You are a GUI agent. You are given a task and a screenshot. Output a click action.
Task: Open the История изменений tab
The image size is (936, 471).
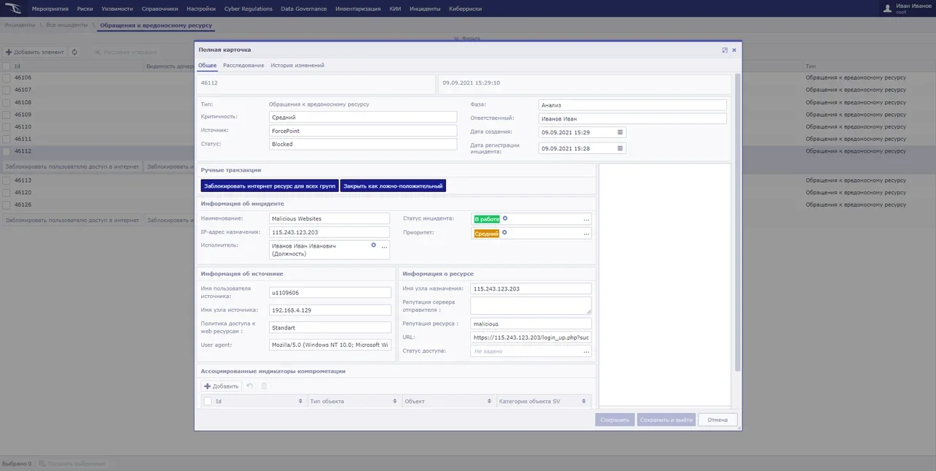[x=297, y=65]
